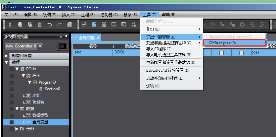
Task: Select 选项(O)... menu item
Action: coord(171,86)
